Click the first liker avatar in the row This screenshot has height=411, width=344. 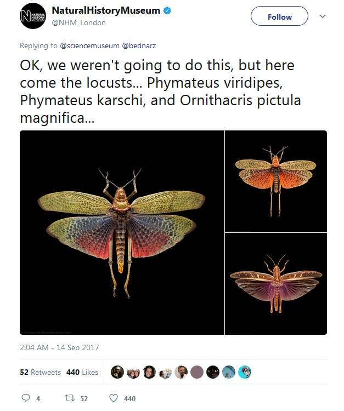coord(117,372)
